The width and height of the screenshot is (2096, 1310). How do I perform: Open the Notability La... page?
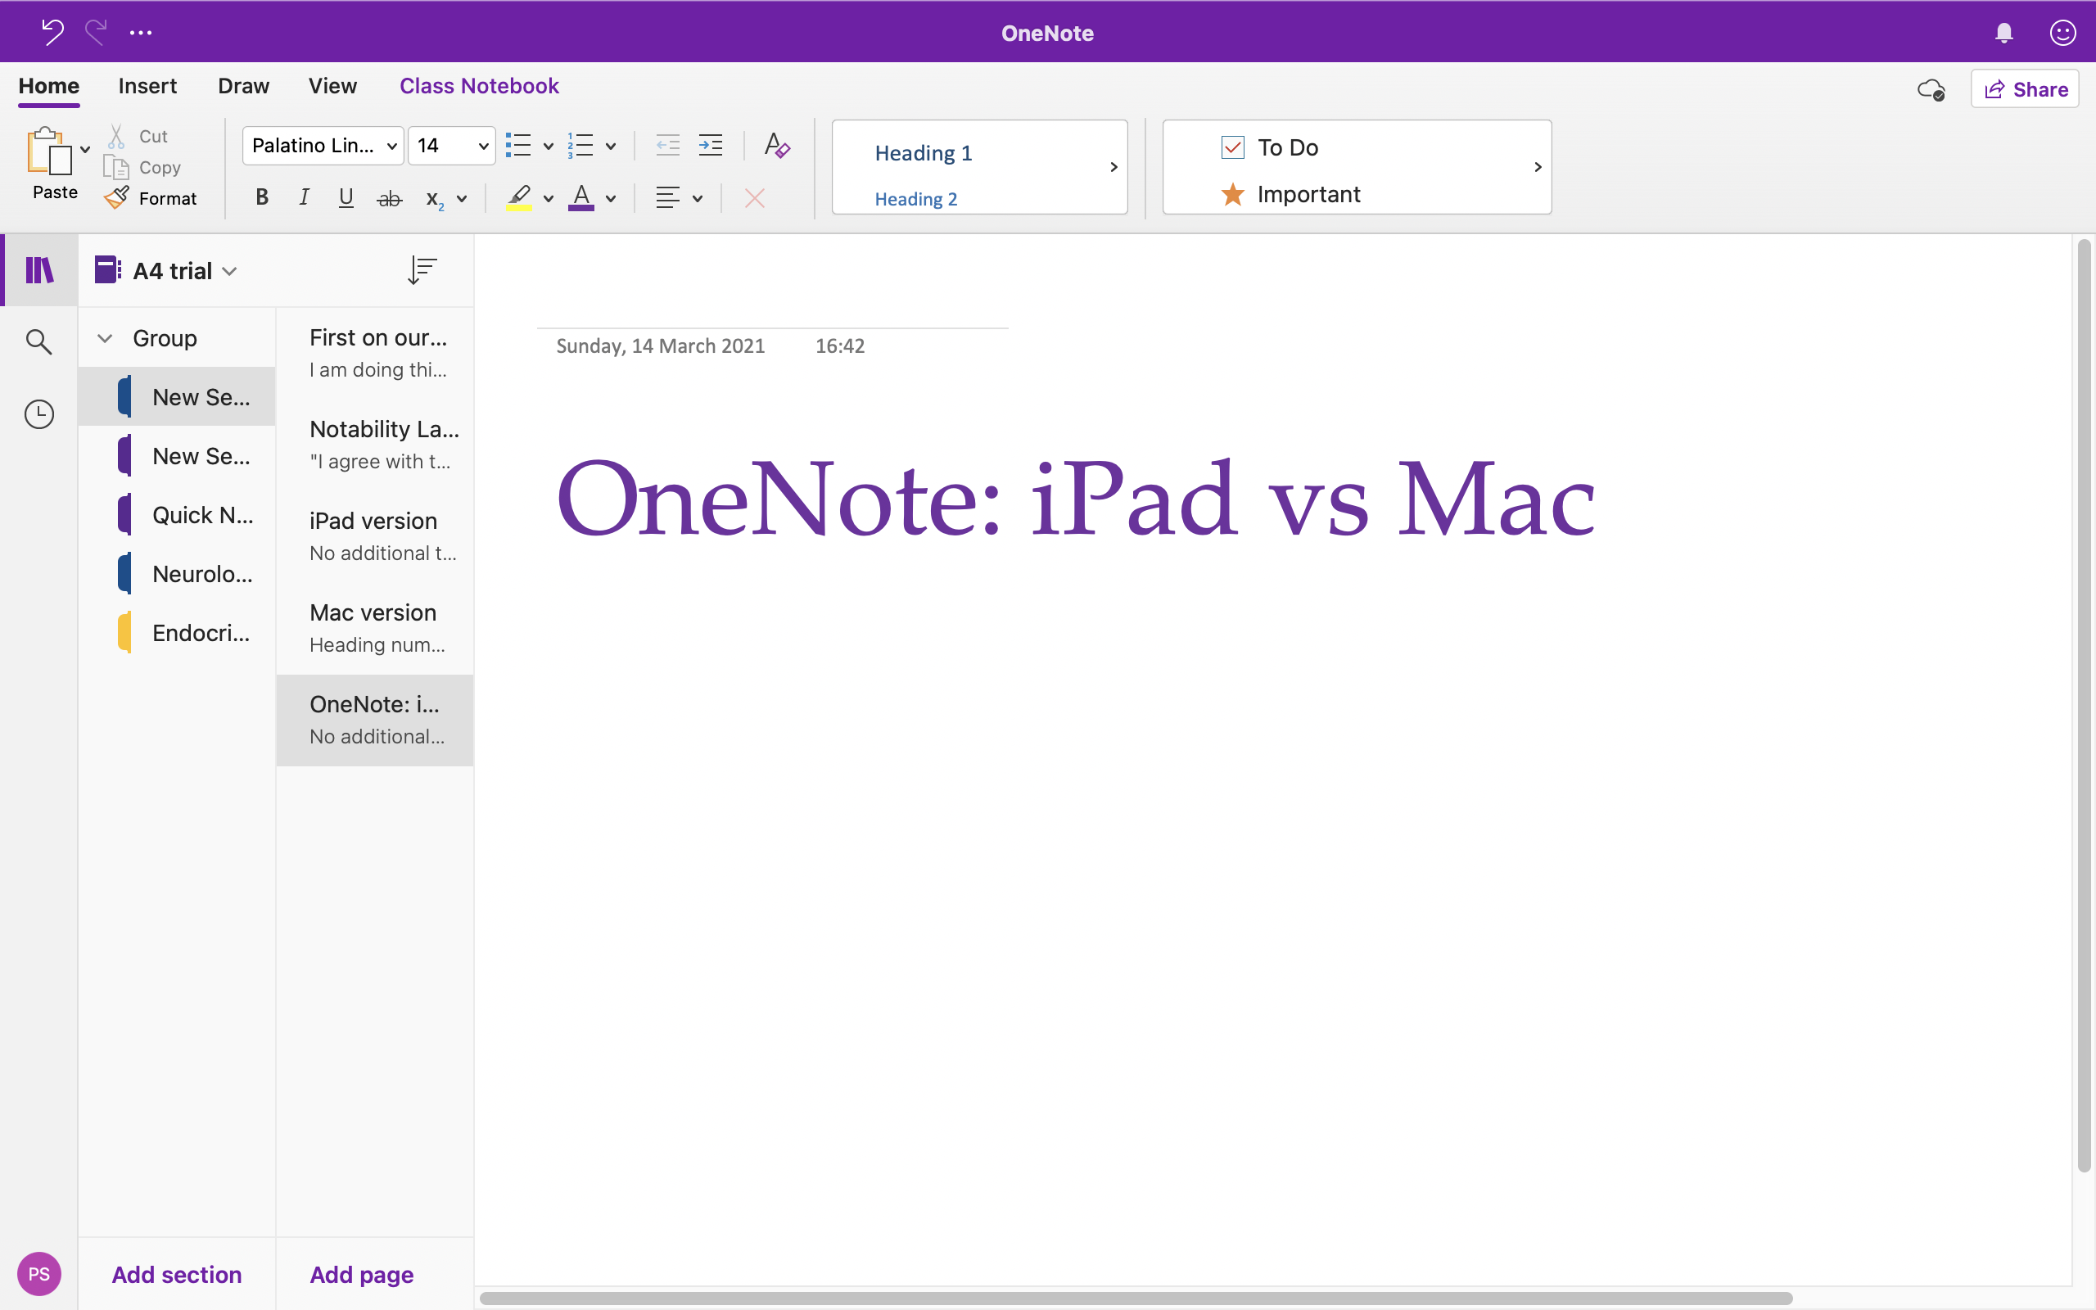[375, 445]
